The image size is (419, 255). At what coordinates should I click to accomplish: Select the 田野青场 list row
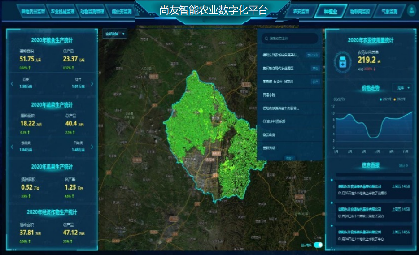pyautogui.click(x=290, y=147)
